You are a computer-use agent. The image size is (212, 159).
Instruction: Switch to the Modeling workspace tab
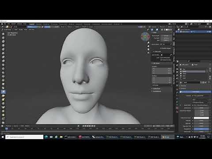[39, 24]
